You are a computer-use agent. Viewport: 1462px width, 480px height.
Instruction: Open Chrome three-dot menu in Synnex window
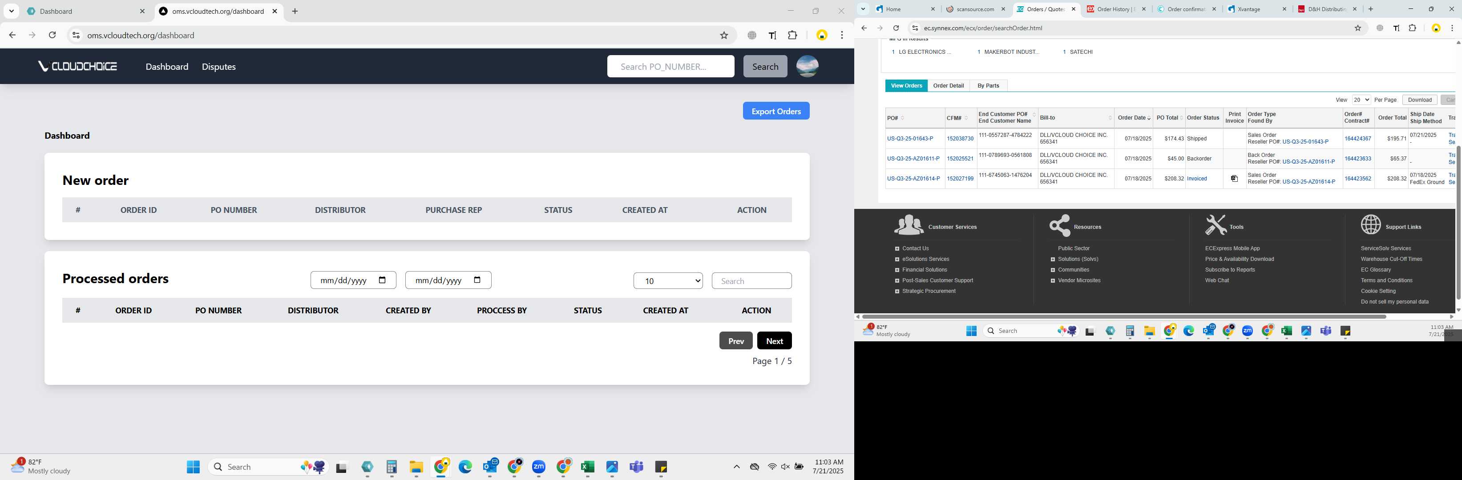click(1452, 28)
